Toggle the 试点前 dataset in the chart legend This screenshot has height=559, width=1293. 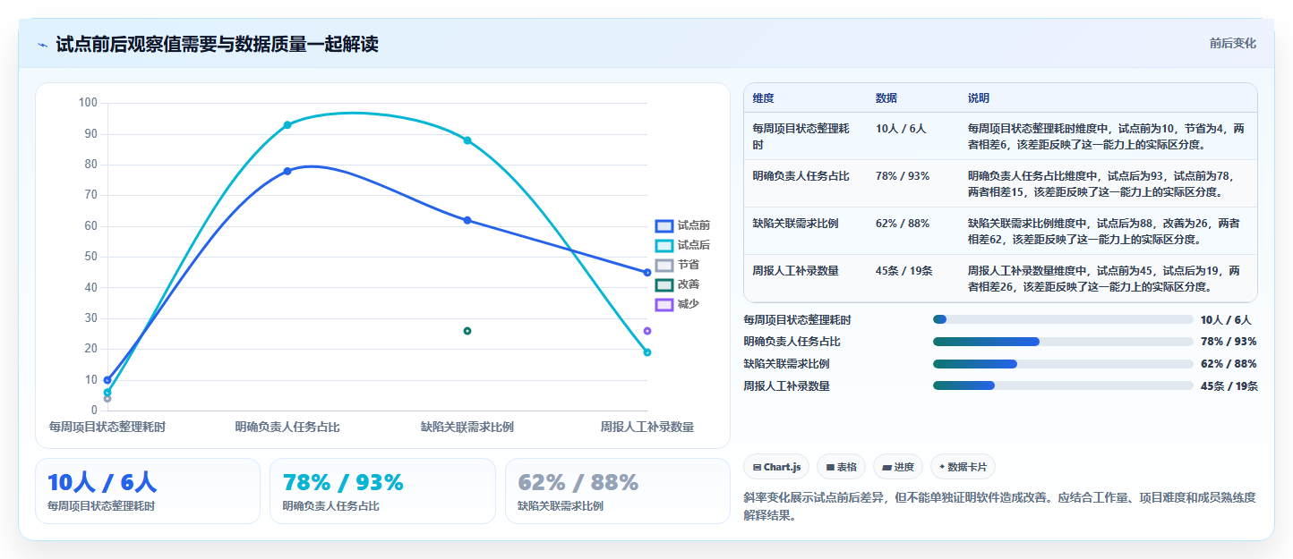[x=682, y=225]
